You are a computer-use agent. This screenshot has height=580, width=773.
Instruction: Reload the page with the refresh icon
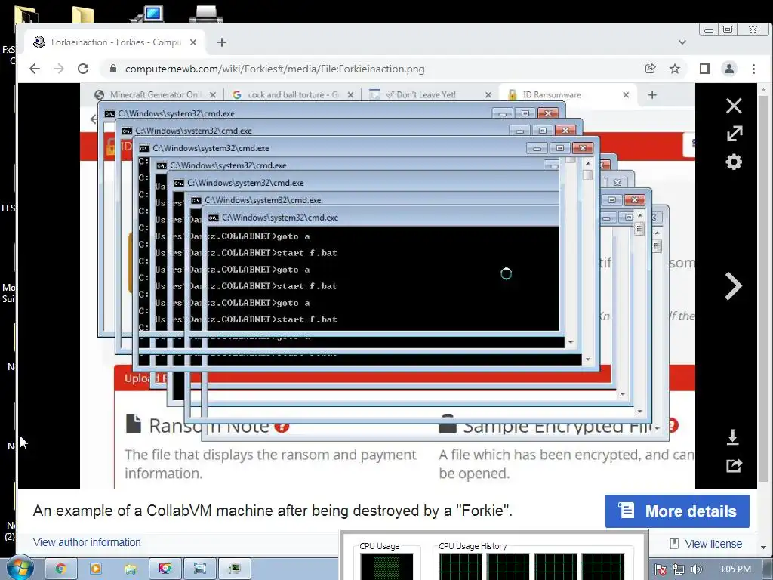(83, 69)
